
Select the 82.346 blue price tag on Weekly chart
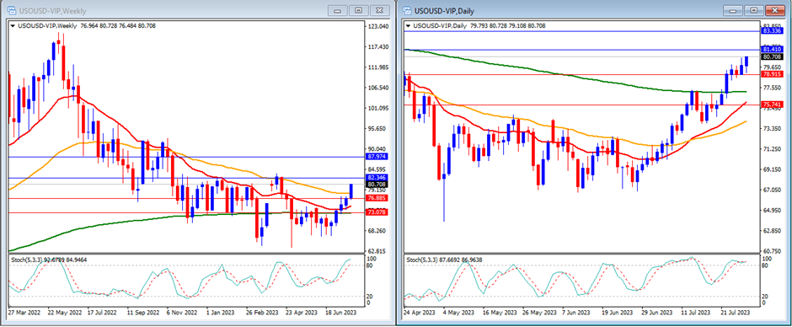click(x=377, y=178)
